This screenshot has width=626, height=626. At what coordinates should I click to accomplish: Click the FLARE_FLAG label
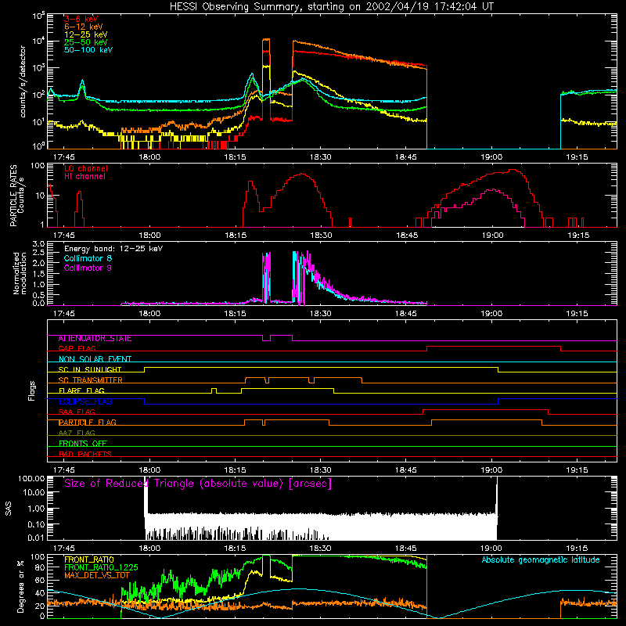[x=81, y=390]
